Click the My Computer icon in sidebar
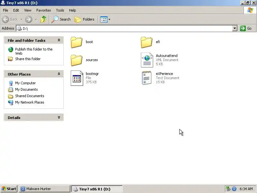257x193 pixels. [11, 83]
